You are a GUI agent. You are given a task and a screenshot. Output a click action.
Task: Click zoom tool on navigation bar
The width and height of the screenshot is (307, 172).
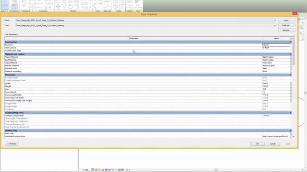click(x=301, y=34)
